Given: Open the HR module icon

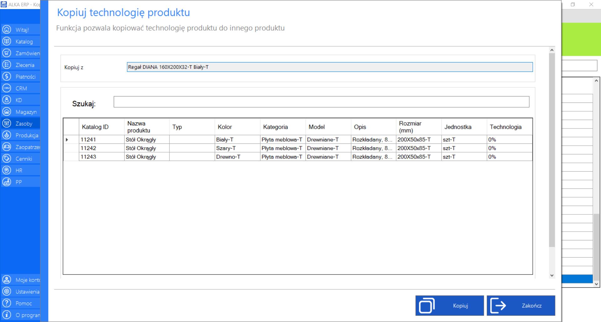Looking at the screenshot, I should coord(7,170).
